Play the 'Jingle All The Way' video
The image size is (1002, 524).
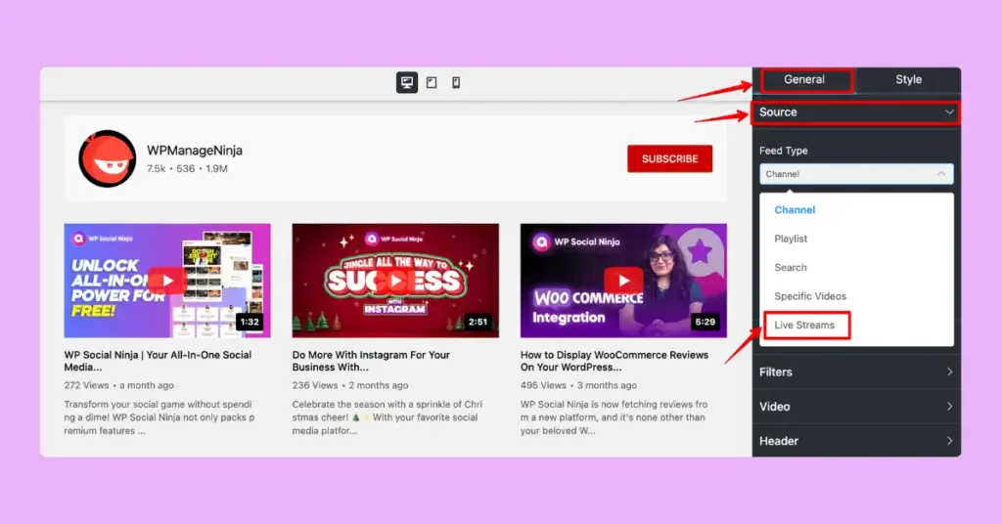(395, 281)
